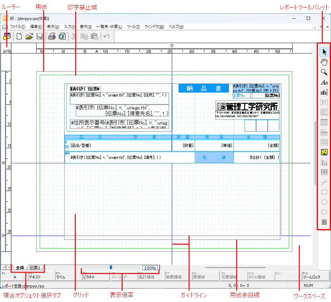Select the hand pan tool
Viewport: 331px width, 302px height.
[324, 62]
